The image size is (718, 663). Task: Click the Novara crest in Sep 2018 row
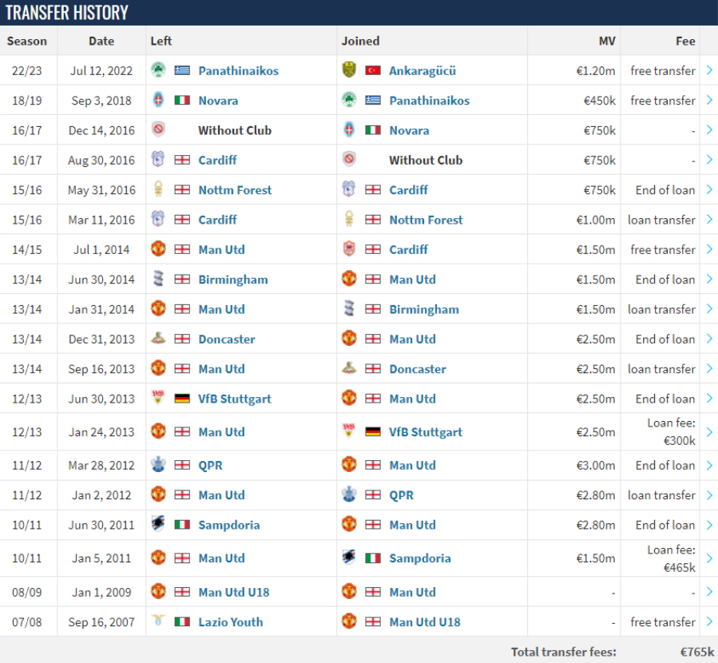[x=158, y=100]
